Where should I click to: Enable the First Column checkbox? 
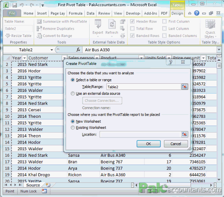point(164,21)
